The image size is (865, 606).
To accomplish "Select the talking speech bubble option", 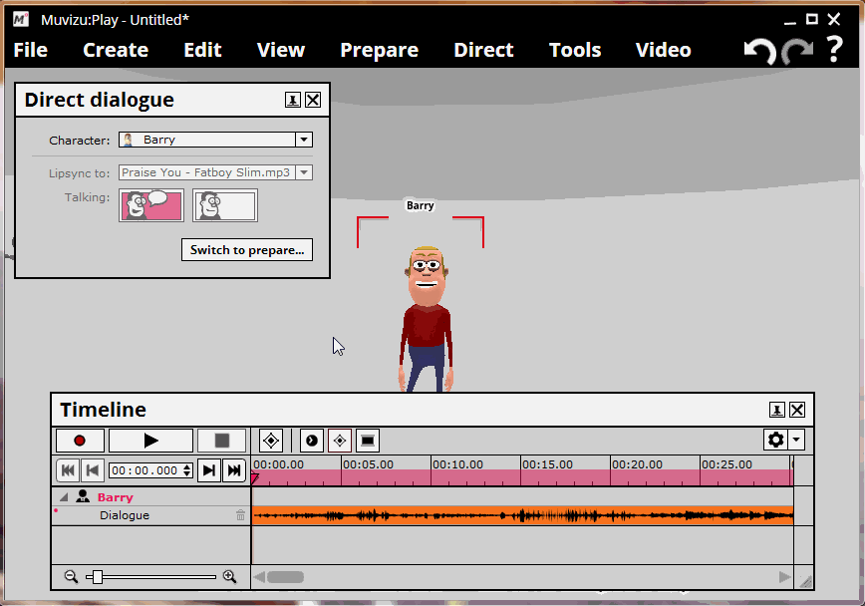I will [x=151, y=205].
